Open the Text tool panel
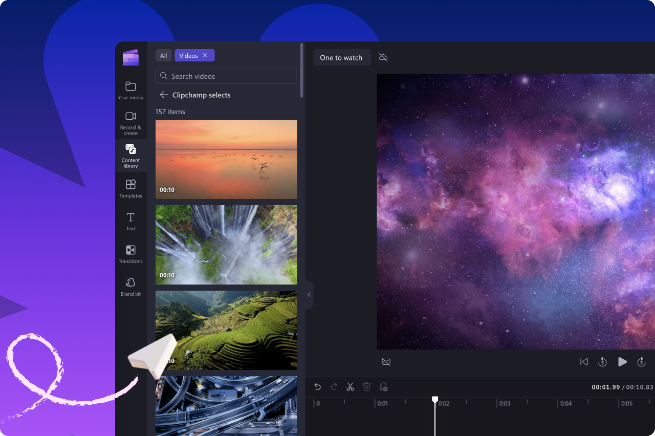 [x=130, y=221]
